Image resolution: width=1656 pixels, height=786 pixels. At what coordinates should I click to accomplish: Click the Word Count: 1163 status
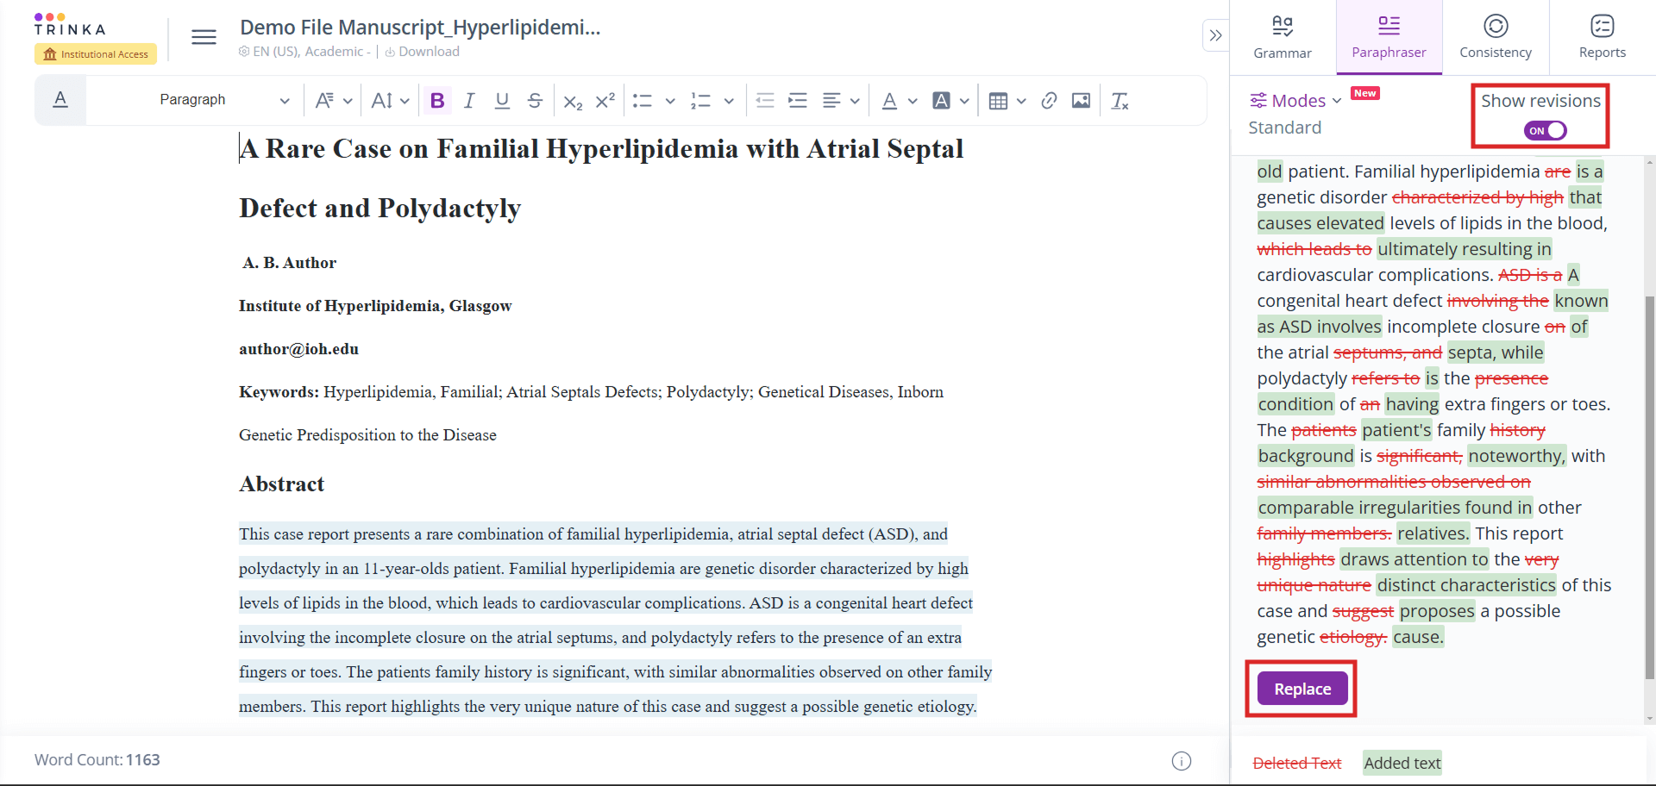97,760
